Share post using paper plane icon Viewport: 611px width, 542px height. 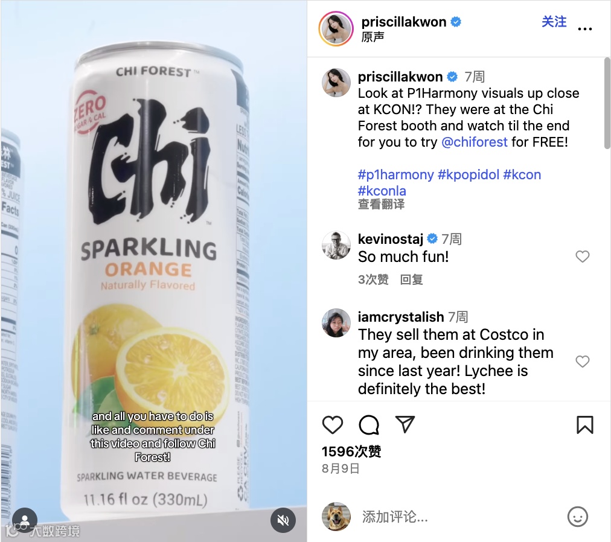coord(405,424)
